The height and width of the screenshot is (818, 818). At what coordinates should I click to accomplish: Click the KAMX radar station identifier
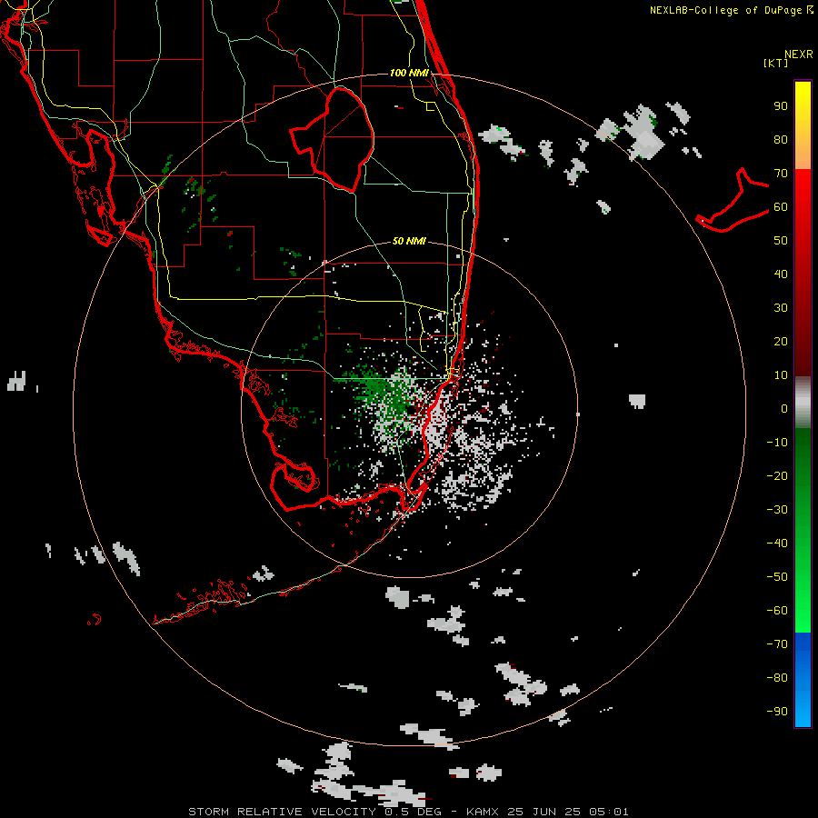click(x=483, y=812)
